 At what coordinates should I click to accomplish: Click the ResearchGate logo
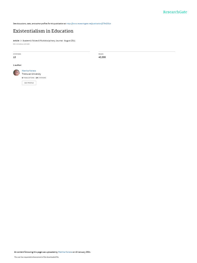tap(175, 12)
